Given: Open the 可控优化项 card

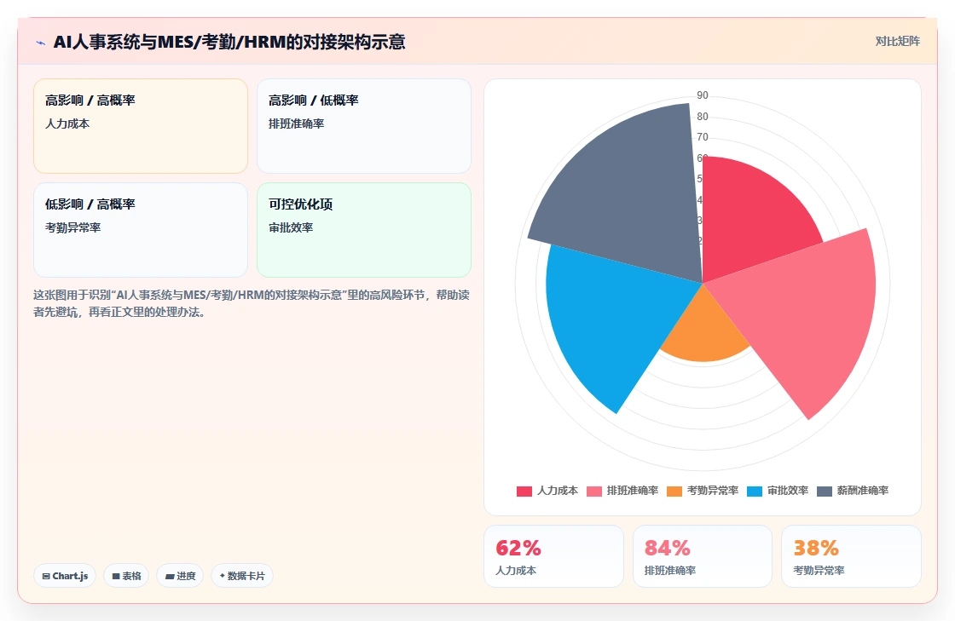Looking at the screenshot, I should [x=364, y=230].
